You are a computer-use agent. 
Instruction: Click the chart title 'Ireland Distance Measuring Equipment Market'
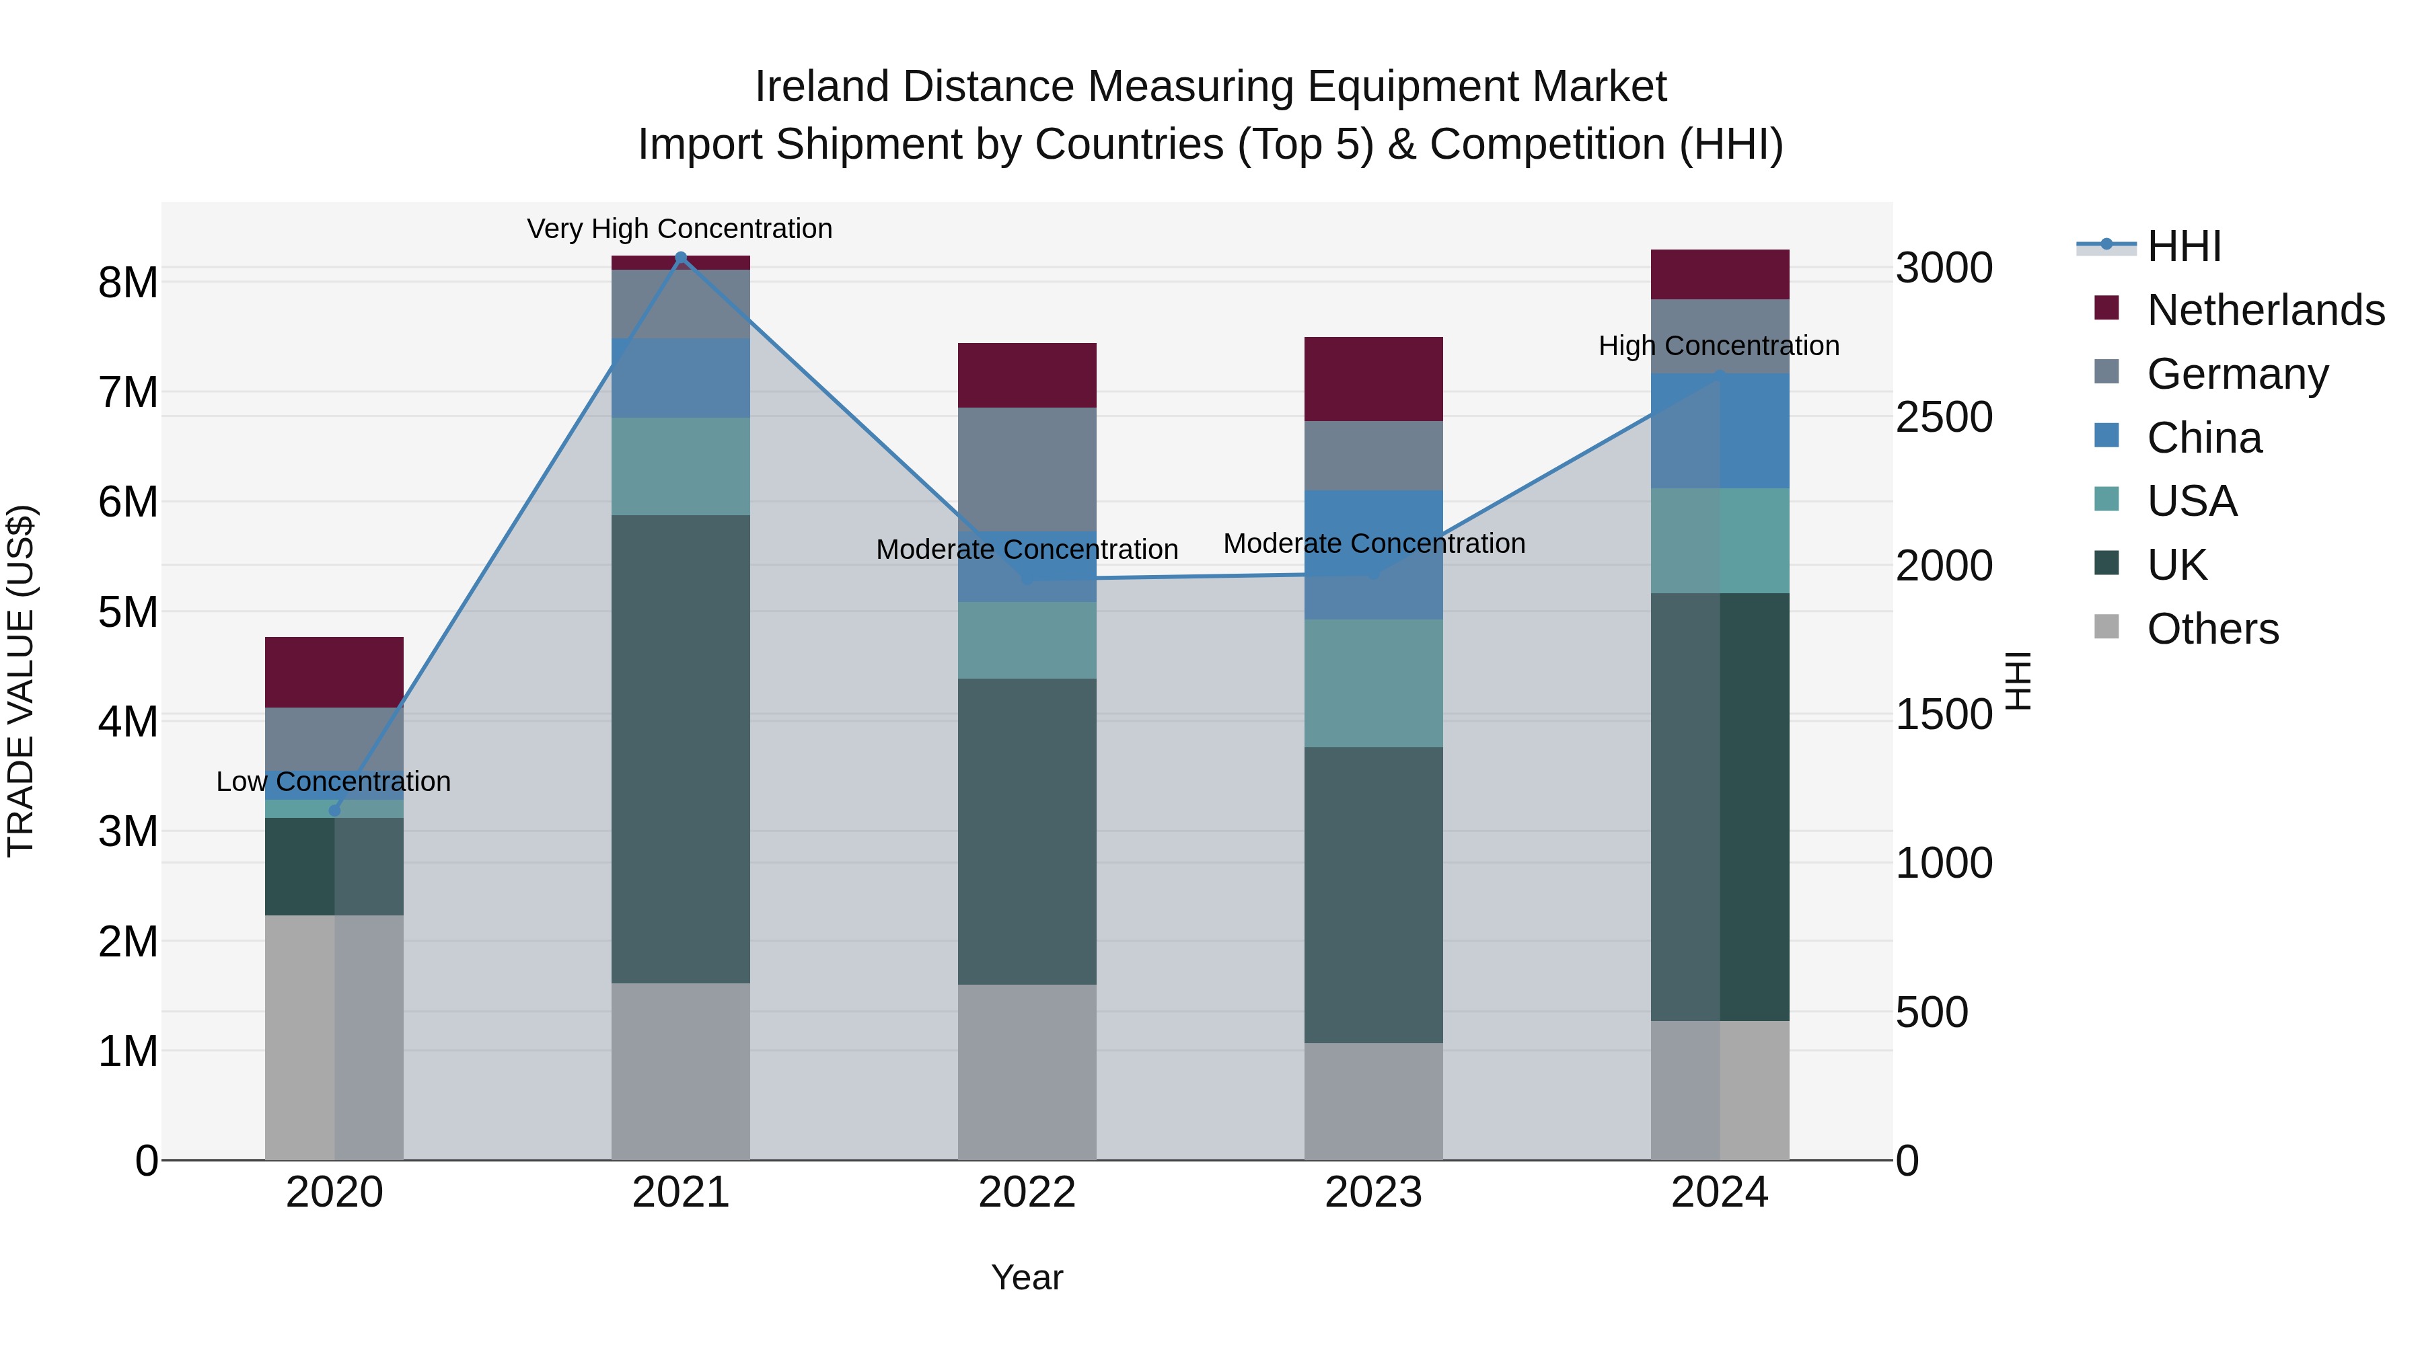click(x=1211, y=87)
